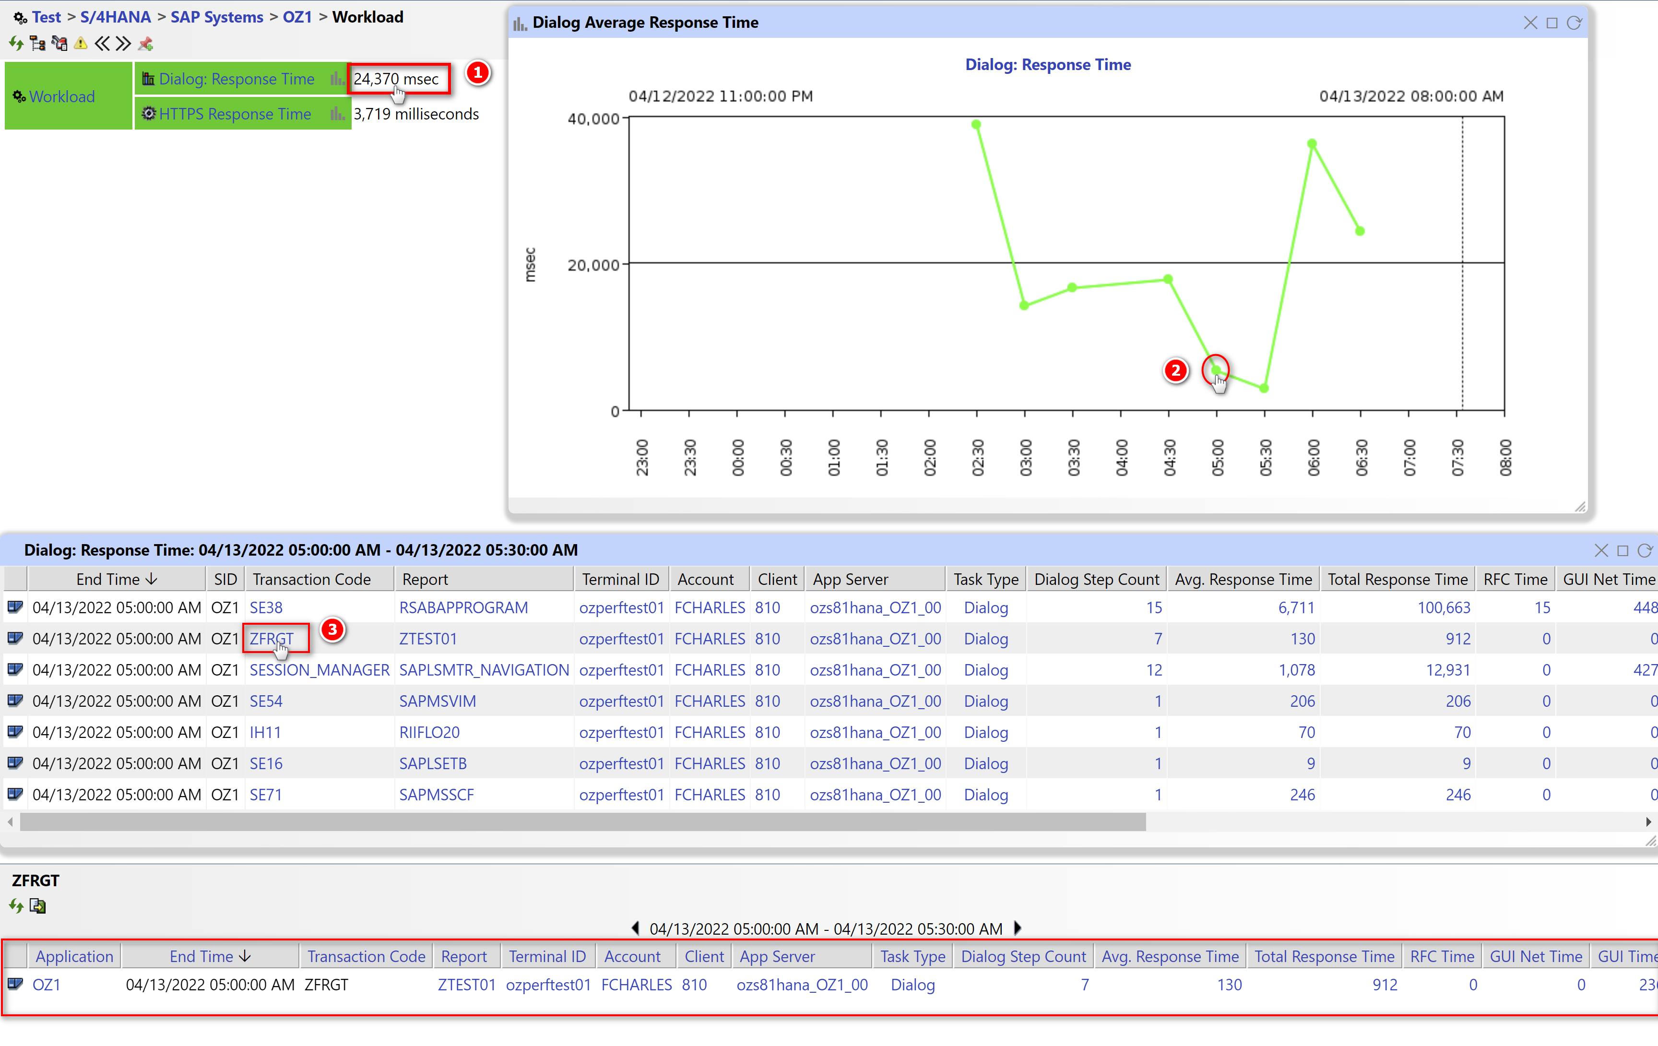Refresh the Dialog: Response Time table panel
This screenshot has height=1046, width=1658.
tap(1644, 550)
